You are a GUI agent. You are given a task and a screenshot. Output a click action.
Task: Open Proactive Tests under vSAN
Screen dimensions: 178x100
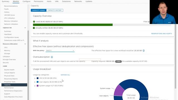coord(10,82)
